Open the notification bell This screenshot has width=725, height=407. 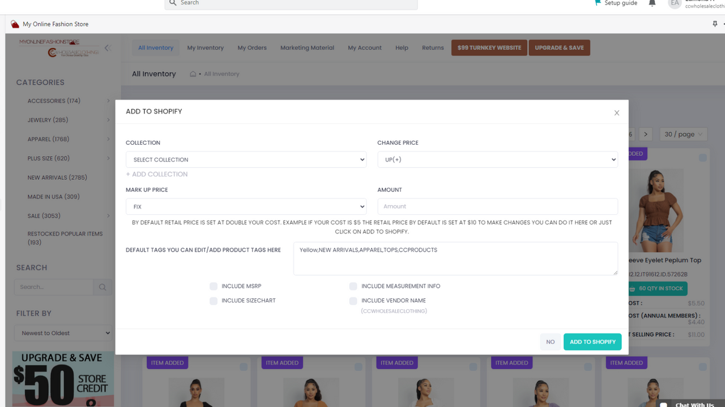pyautogui.click(x=651, y=3)
